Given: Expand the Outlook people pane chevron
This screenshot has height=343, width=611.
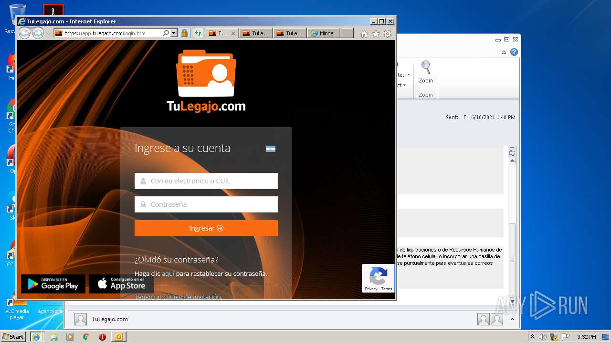Looking at the screenshot, I should click(512, 319).
